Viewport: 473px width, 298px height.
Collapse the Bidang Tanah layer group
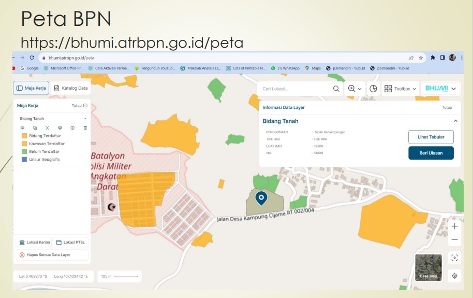pos(85,119)
